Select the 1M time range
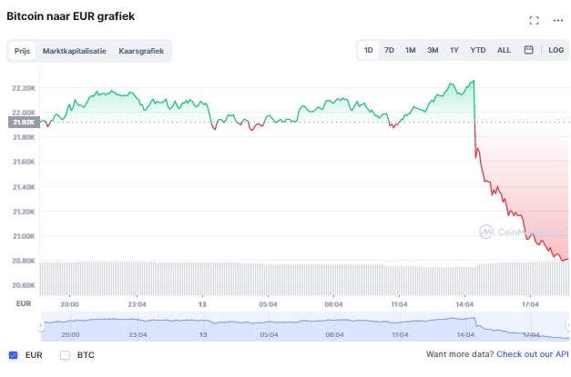Screen dimensions: 571x377 pos(411,50)
